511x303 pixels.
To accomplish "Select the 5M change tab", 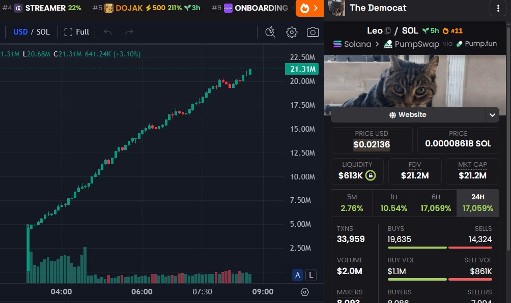I will click(352, 203).
